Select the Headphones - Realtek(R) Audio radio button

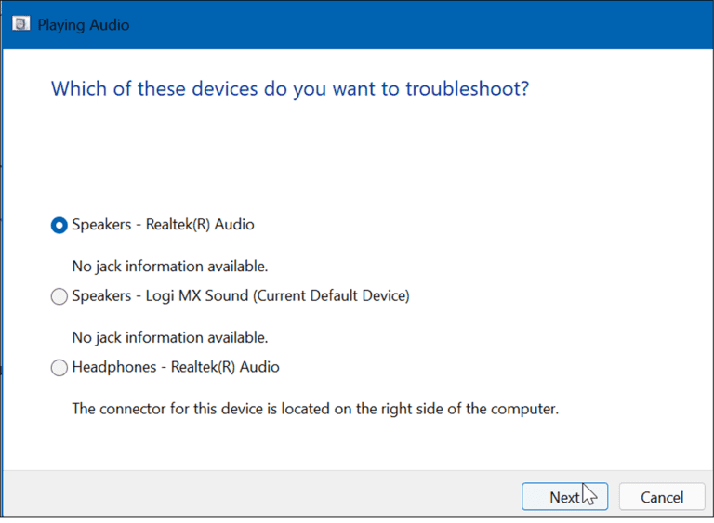pos(59,367)
